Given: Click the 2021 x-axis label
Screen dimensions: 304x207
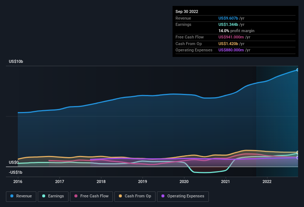Looking at the screenshot, I should (x=226, y=181).
